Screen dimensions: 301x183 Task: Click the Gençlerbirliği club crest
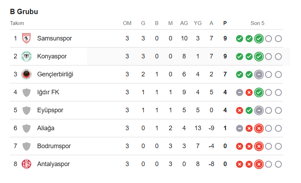pyautogui.click(x=26, y=74)
